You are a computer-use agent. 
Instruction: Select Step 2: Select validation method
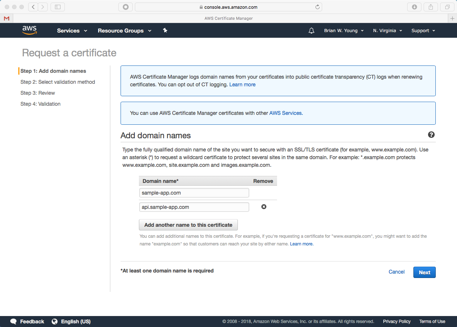58,82
